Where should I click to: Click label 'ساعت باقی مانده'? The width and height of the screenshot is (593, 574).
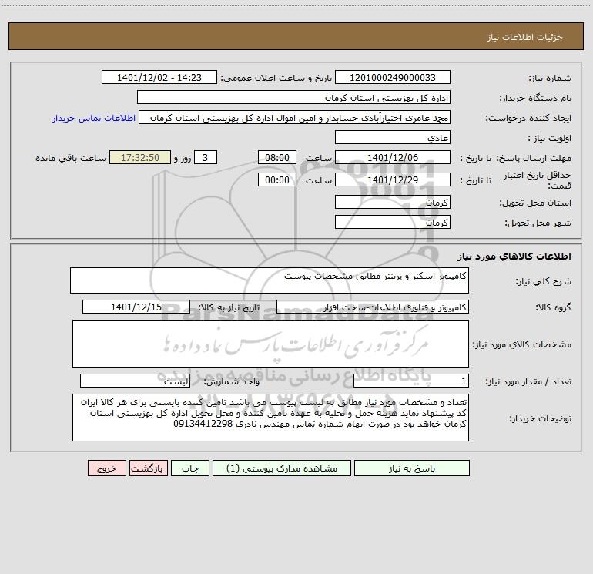(71, 158)
